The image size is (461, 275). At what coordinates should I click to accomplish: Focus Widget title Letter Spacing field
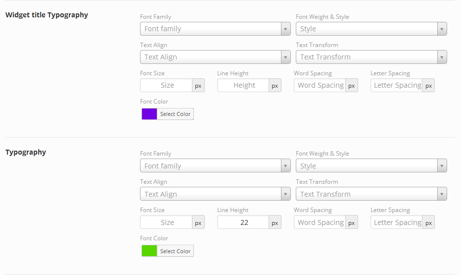tap(397, 85)
